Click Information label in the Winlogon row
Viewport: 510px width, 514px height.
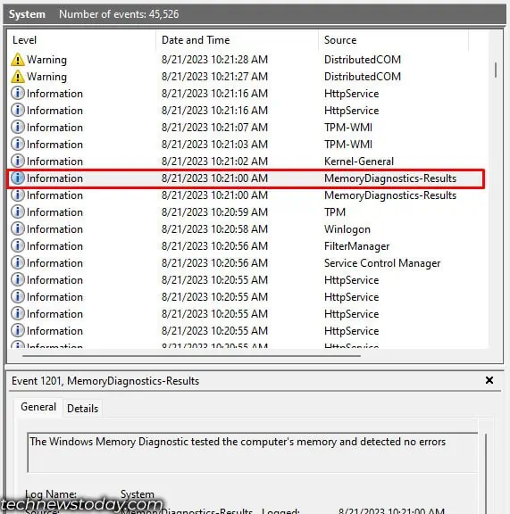point(54,229)
